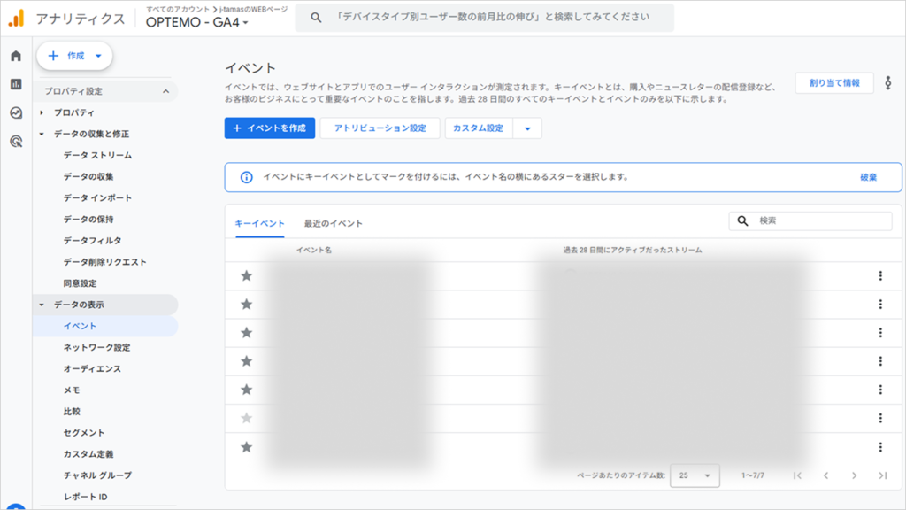Viewport: 906px width, 510px height.
Task: Go to the next page with the arrow icon
Action: pyautogui.click(x=854, y=475)
